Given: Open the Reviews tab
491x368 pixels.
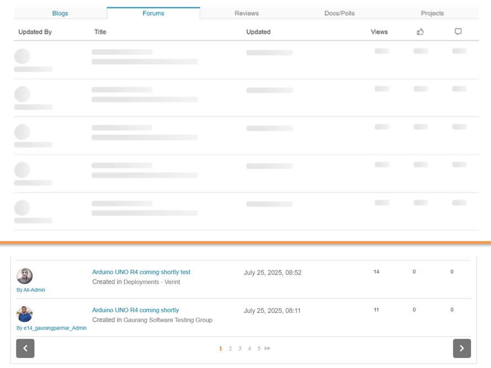Looking at the screenshot, I should (247, 13).
